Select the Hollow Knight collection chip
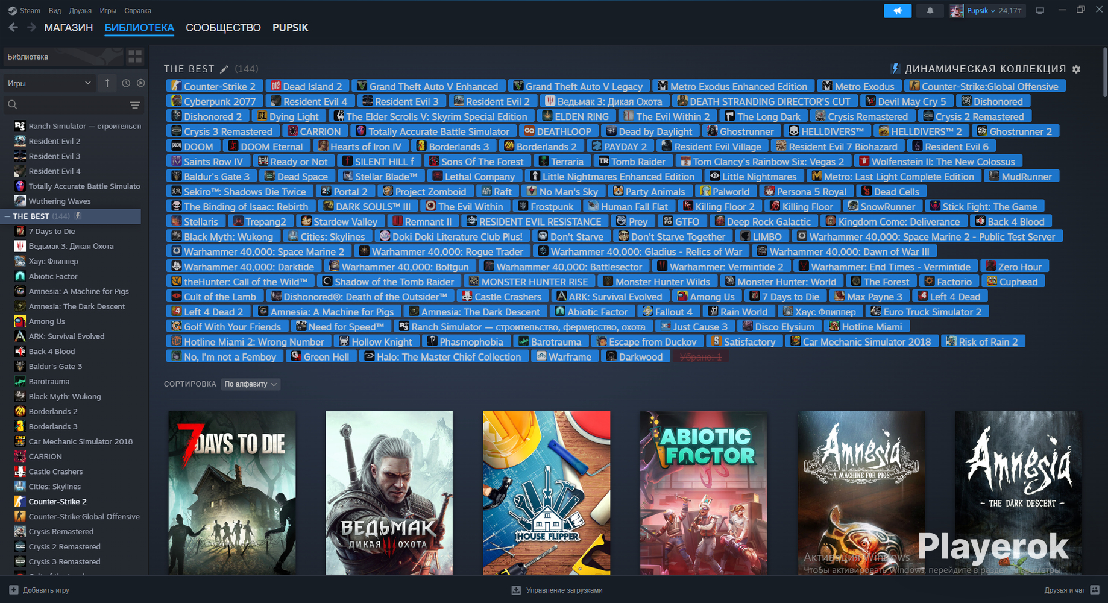The width and height of the screenshot is (1108, 603). (x=376, y=342)
